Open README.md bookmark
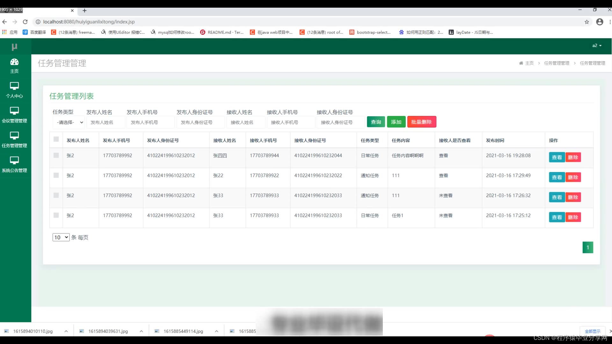This screenshot has width=612, height=344. [222, 32]
